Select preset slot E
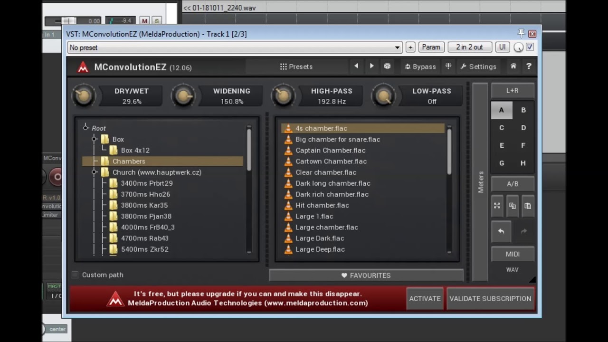Image resolution: width=608 pixels, height=342 pixels. click(501, 145)
